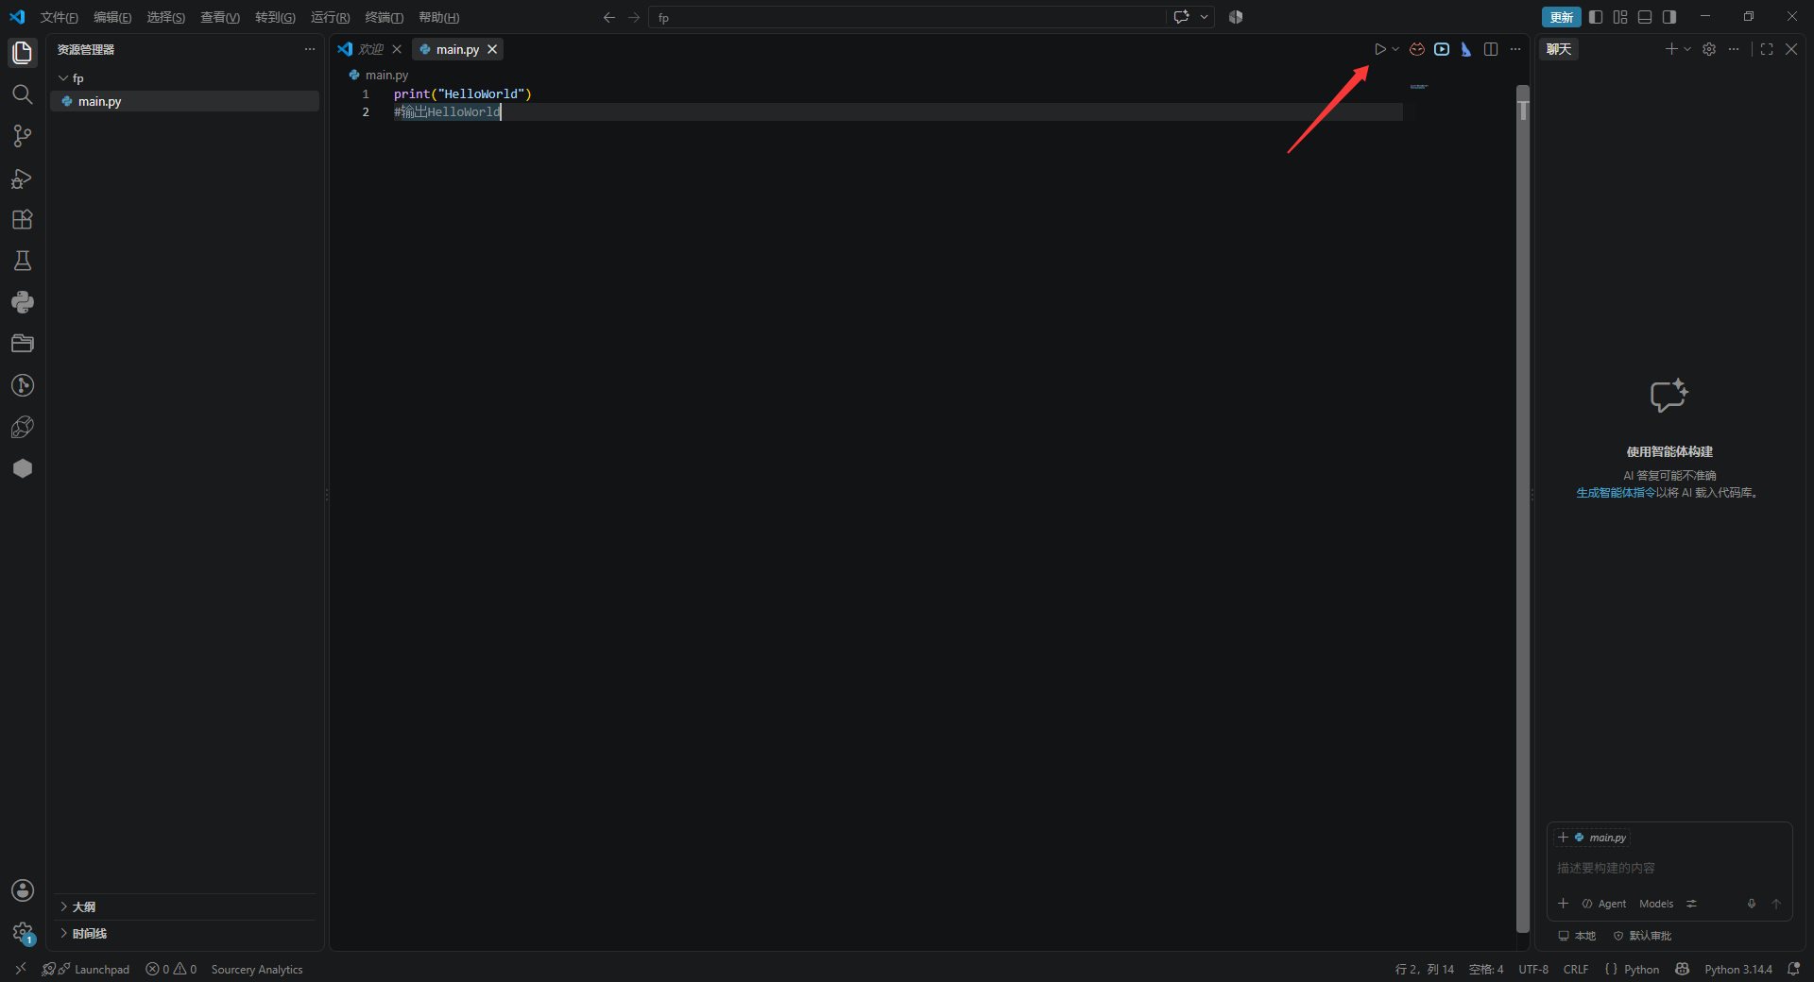Toggle the primary side bar layout button

point(1596,17)
